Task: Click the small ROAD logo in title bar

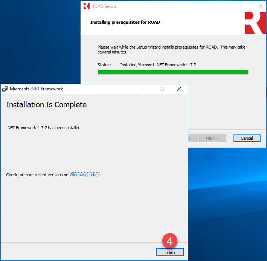Action: 86,6
